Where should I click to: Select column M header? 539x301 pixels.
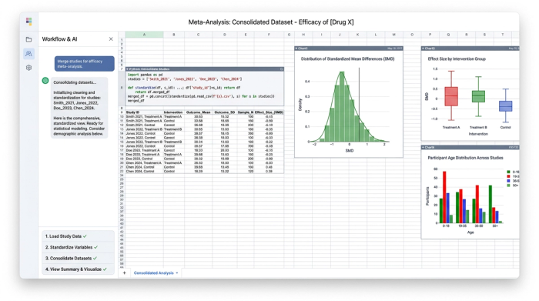pos(393,35)
